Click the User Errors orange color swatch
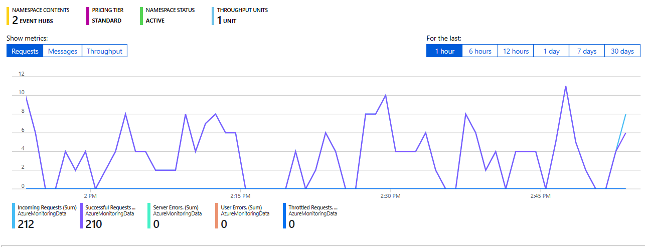 click(216, 216)
